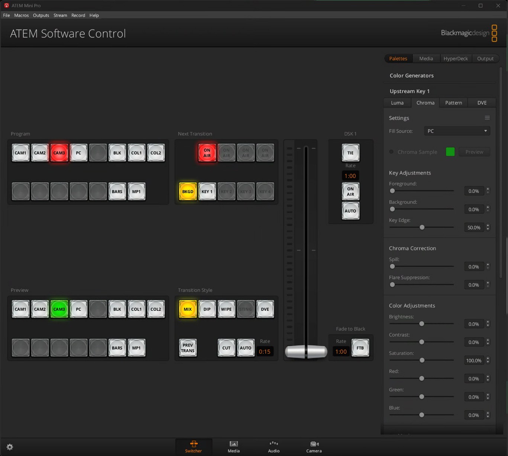Click the Foreground percentage field
The height and width of the screenshot is (456, 508).
click(474, 191)
